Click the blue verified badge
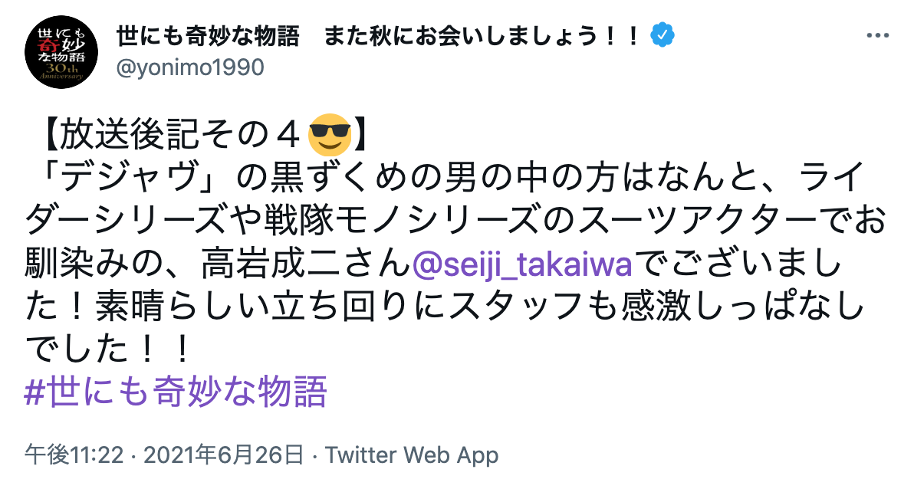This screenshot has height=489, width=914. pos(662,35)
